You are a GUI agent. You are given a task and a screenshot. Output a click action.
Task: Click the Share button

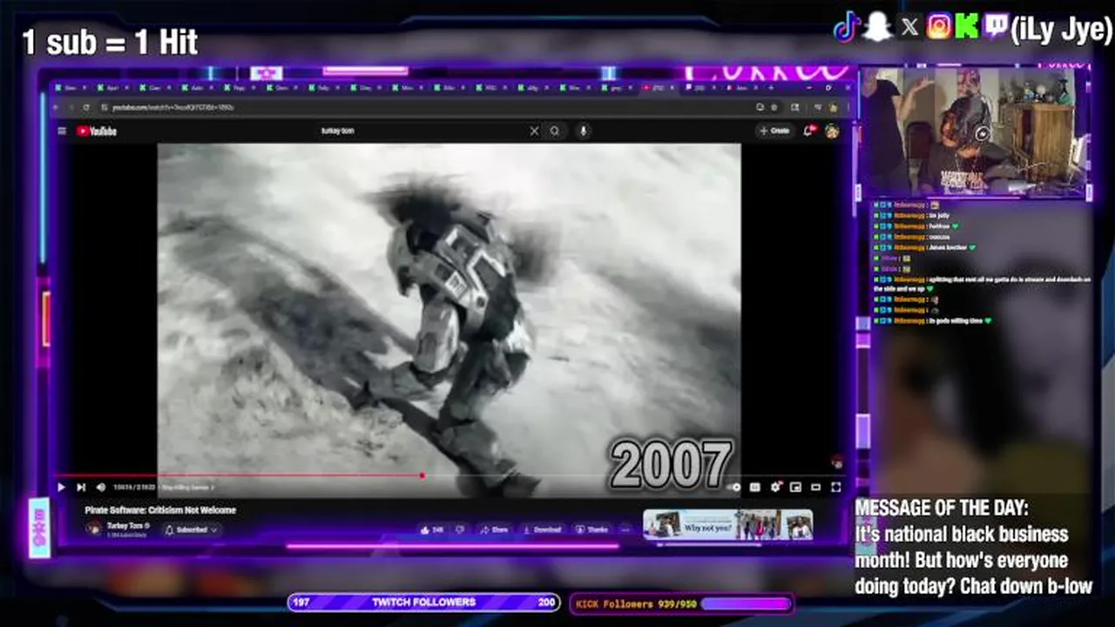coord(495,529)
